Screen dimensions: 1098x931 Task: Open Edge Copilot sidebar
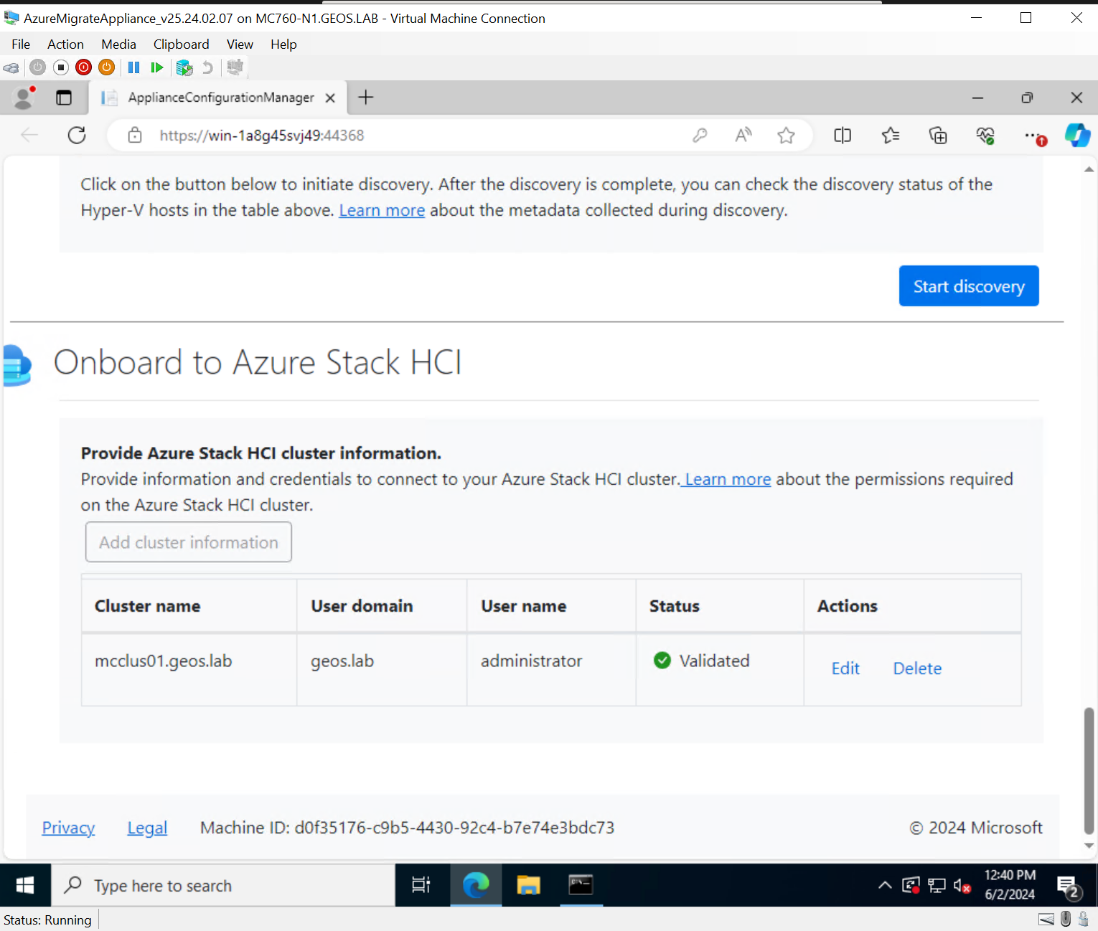[x=1077, y=135]
